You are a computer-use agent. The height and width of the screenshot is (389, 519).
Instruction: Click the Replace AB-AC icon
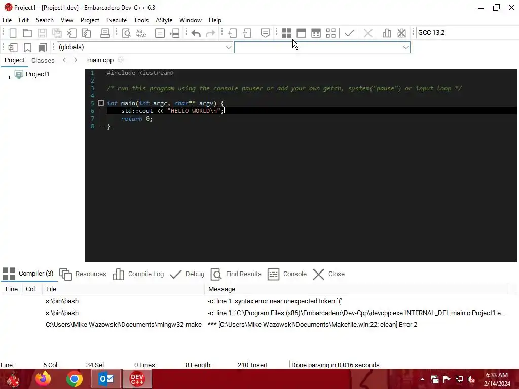141,33
